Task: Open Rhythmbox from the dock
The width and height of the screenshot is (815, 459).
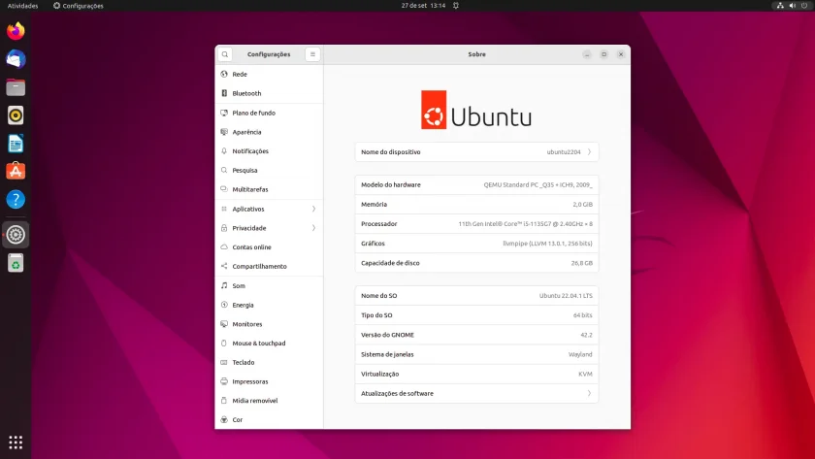Action: tap(16, 115)
